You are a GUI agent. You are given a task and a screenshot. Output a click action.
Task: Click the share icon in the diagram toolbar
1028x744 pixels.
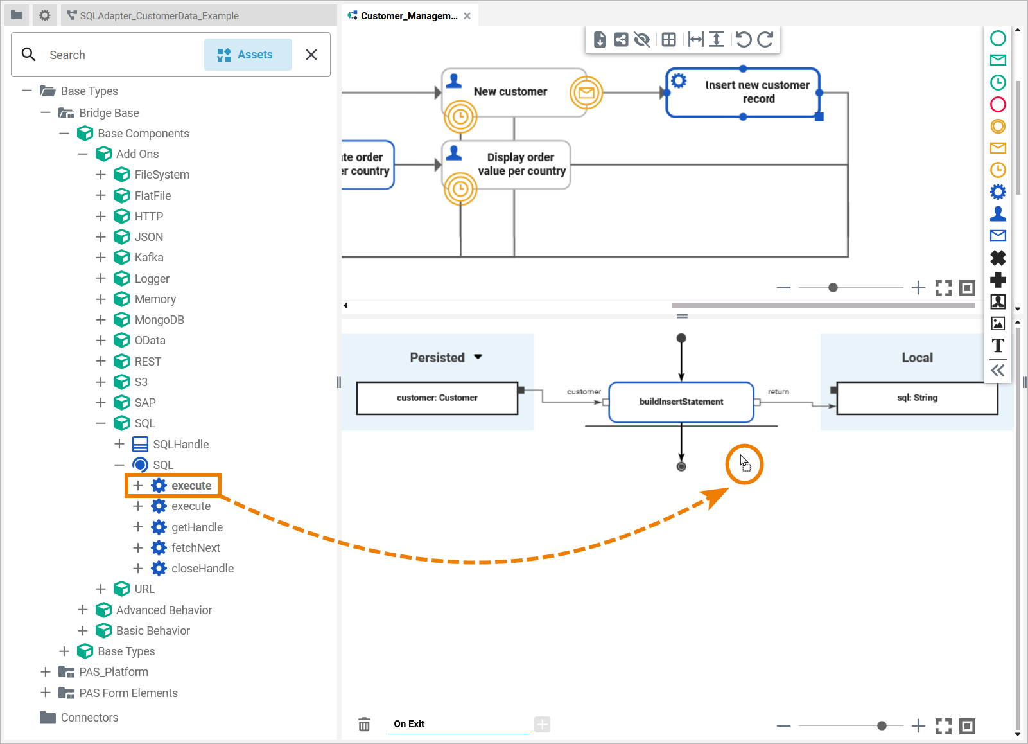[x=621, y=40]
